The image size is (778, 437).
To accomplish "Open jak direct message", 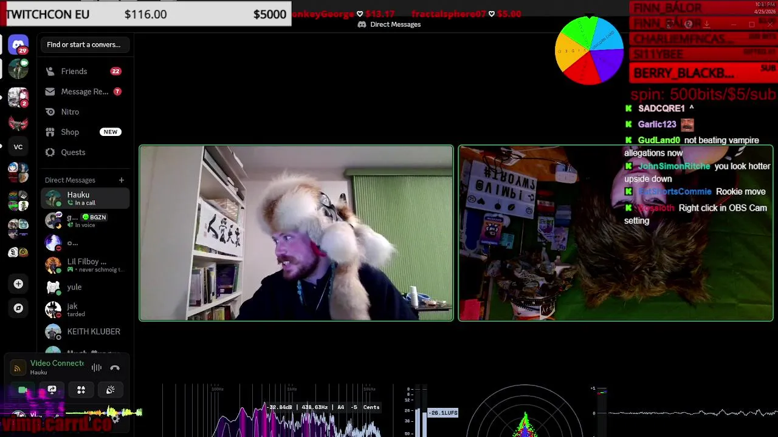I will (x=85, y=310).
